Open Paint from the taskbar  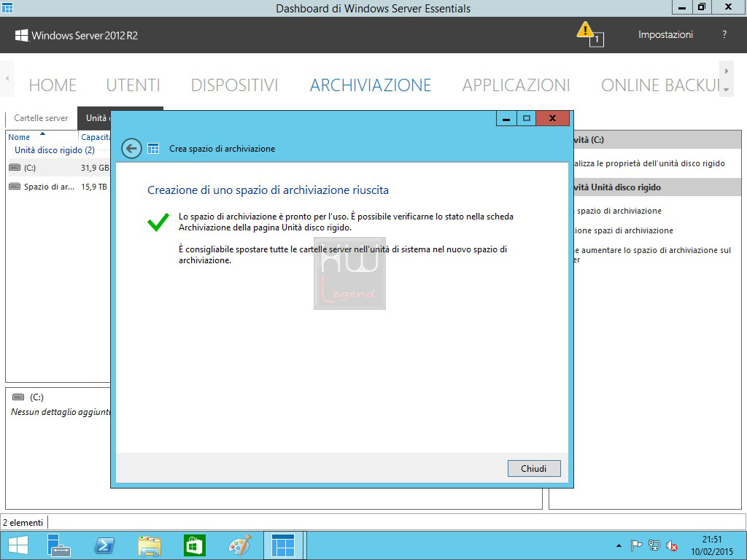(x=239, y=545)
